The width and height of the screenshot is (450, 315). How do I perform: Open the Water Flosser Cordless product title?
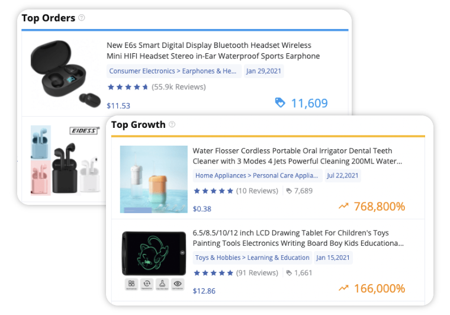(297, 156)
